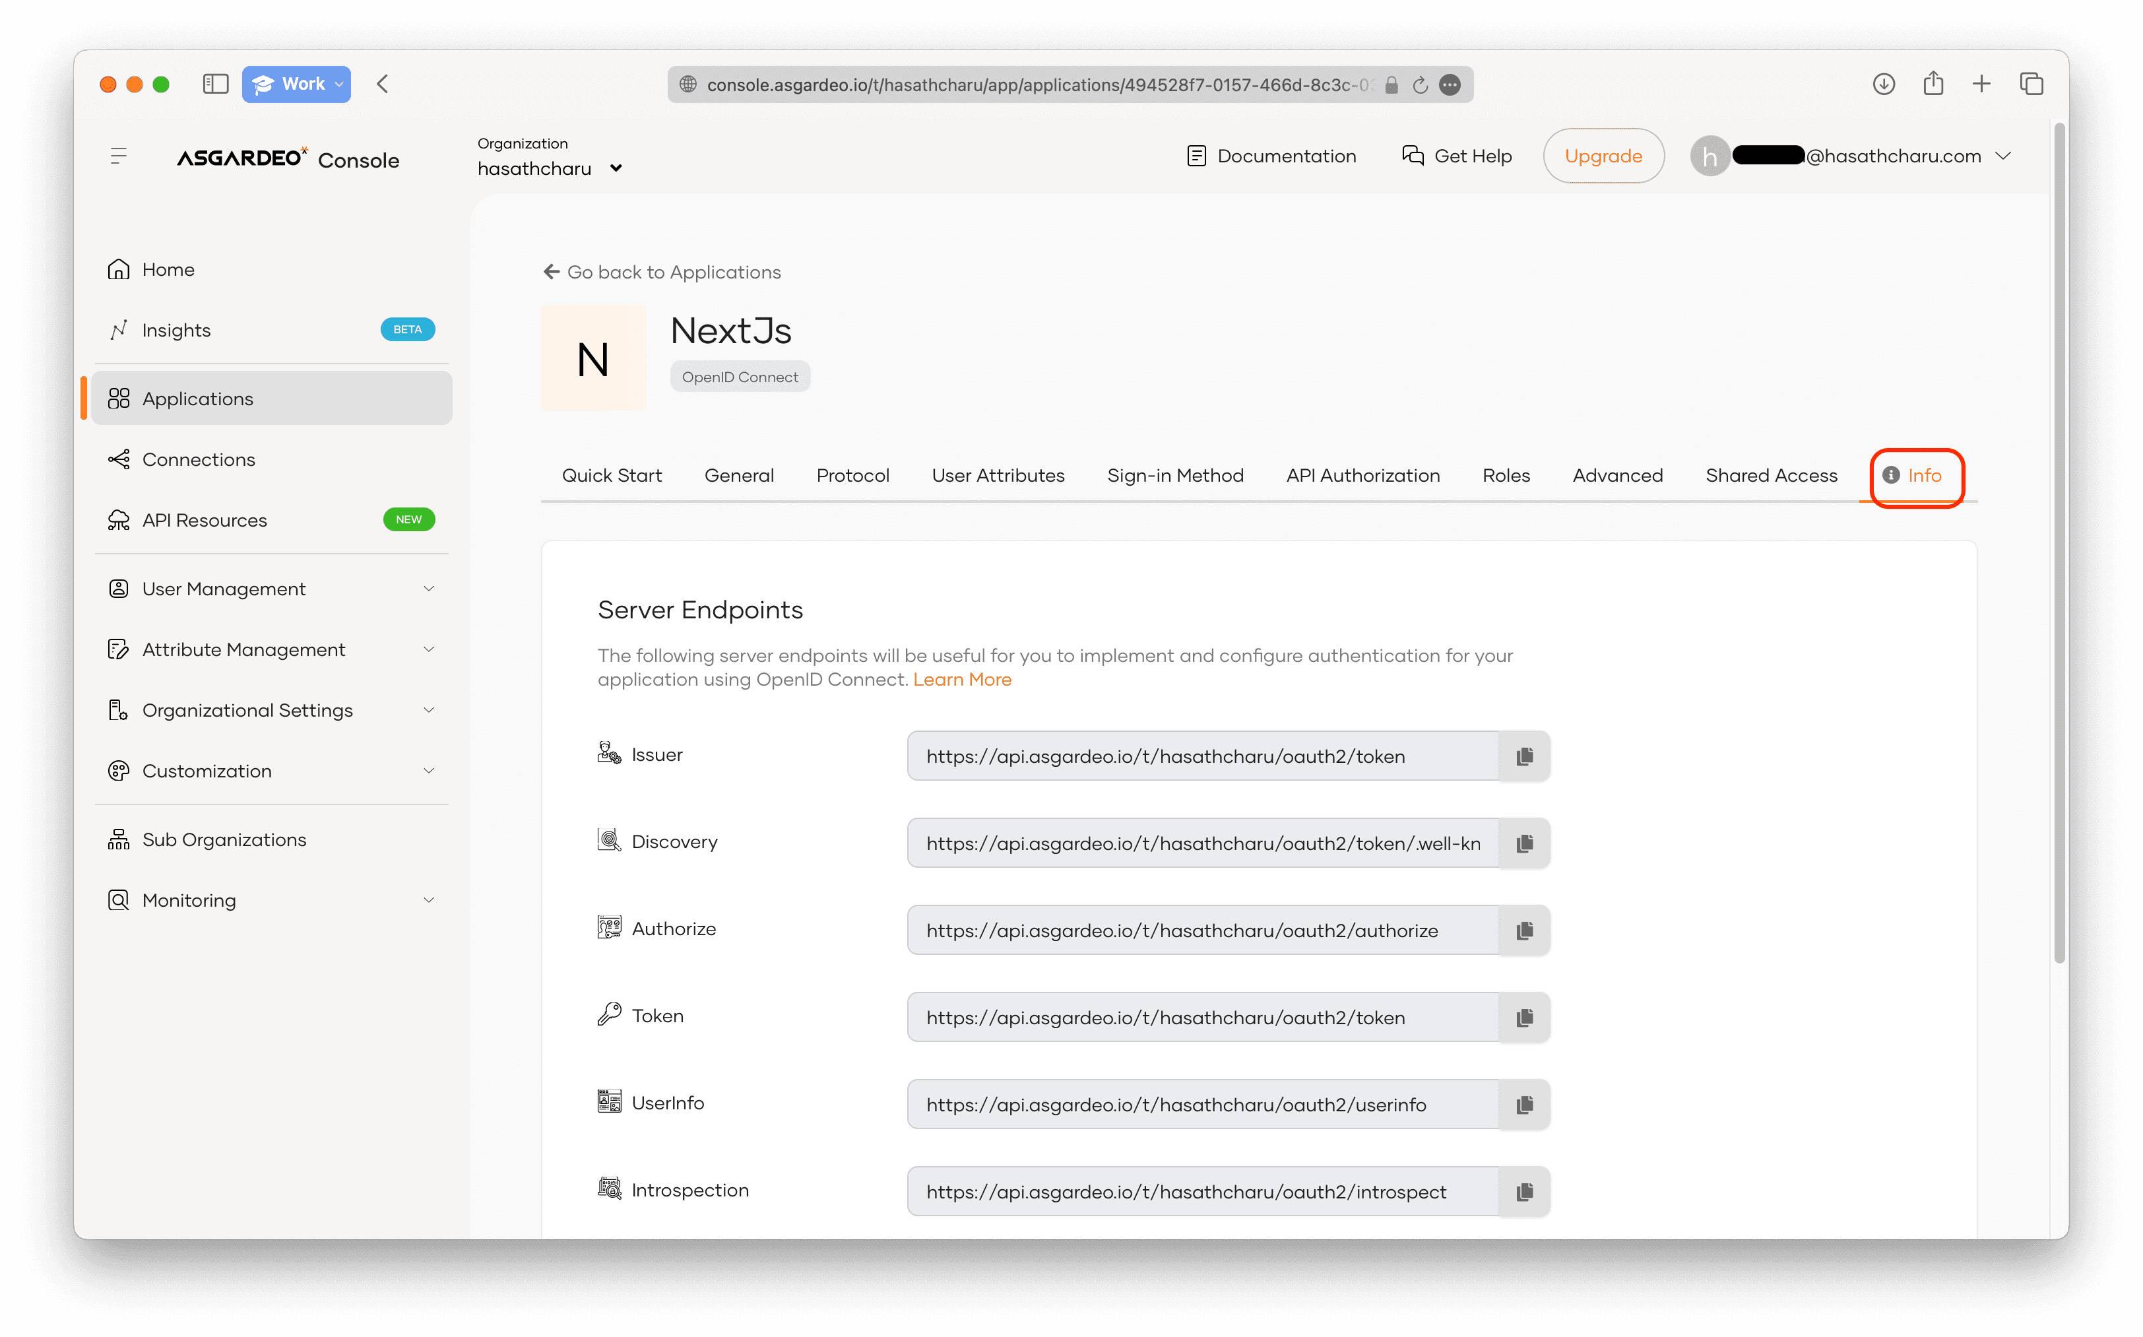Open the address bar extension menu icon
The width and height of the screenshot is (2143, 1337).
pyautogui.click(x=1450, y=85)
